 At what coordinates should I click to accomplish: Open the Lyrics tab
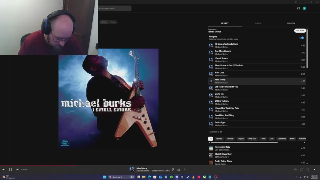coord(258,23)
